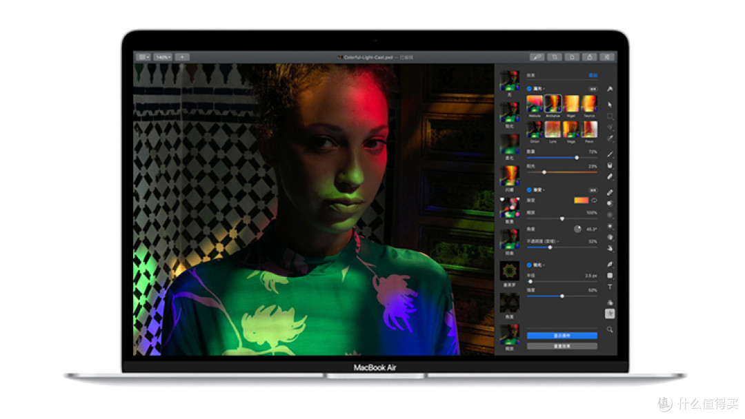Choose the Vega light leak preset

tap(571, 129)
